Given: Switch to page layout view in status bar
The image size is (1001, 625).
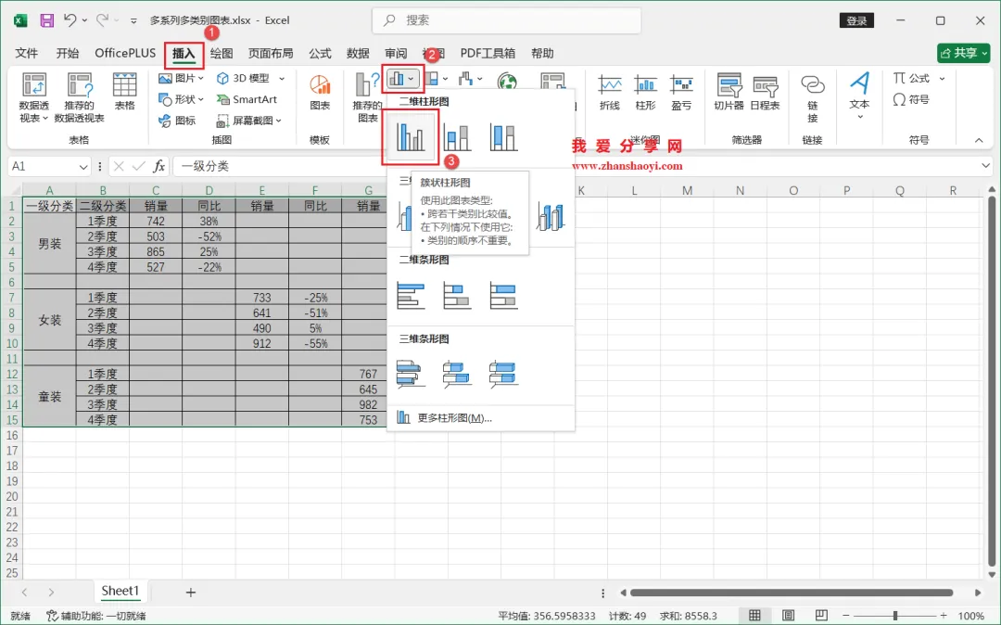Looking at the screenshot, I should pyautogui.click(x=789, y=616).
